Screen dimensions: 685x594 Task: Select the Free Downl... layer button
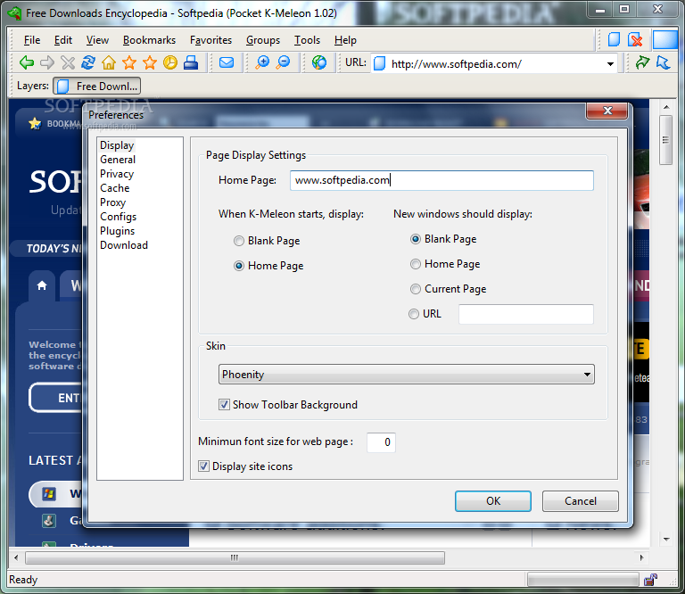(97, 86)
